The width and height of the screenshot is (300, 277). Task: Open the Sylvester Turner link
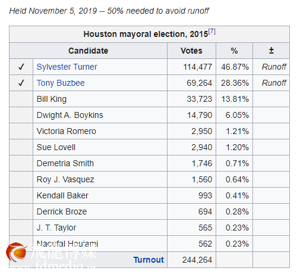click(x=67, y=67)
